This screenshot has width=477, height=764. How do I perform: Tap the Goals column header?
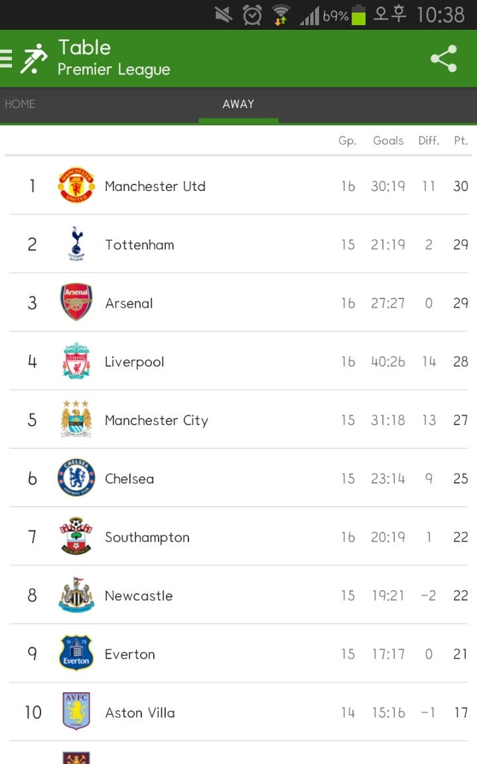click(x=388, y=141)
